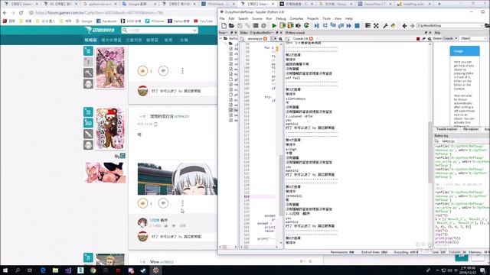Open the Tools menu in Spyder
Screen dimensions: 490x275
coord(327,18)
